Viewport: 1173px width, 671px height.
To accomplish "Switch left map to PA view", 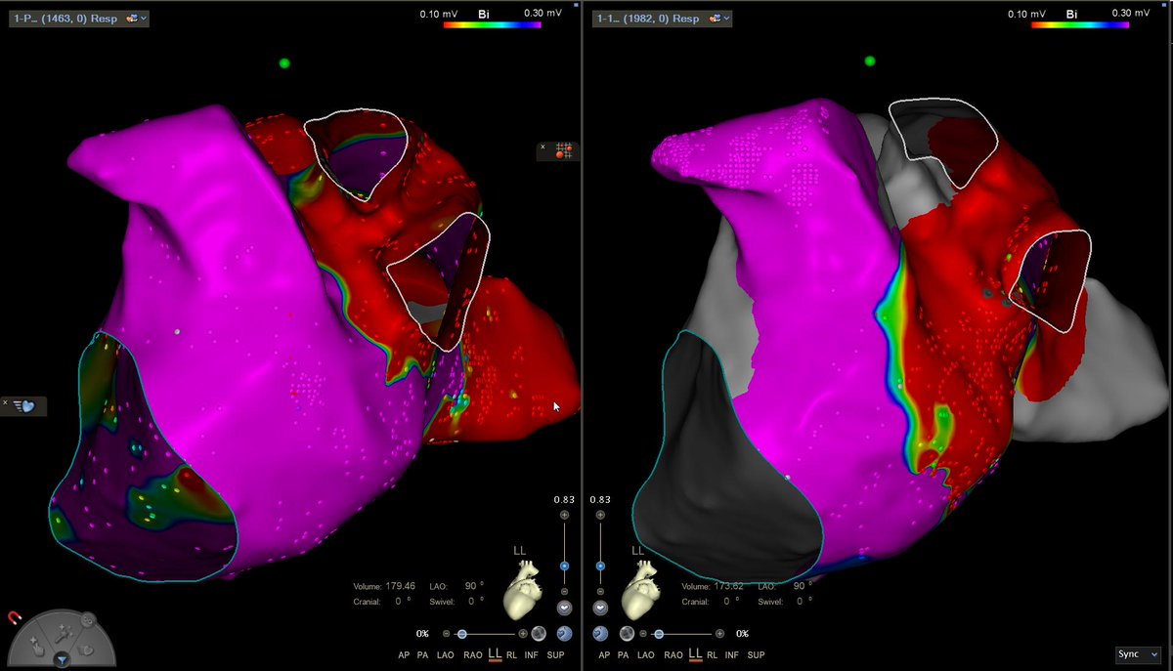I will [422, 655].
